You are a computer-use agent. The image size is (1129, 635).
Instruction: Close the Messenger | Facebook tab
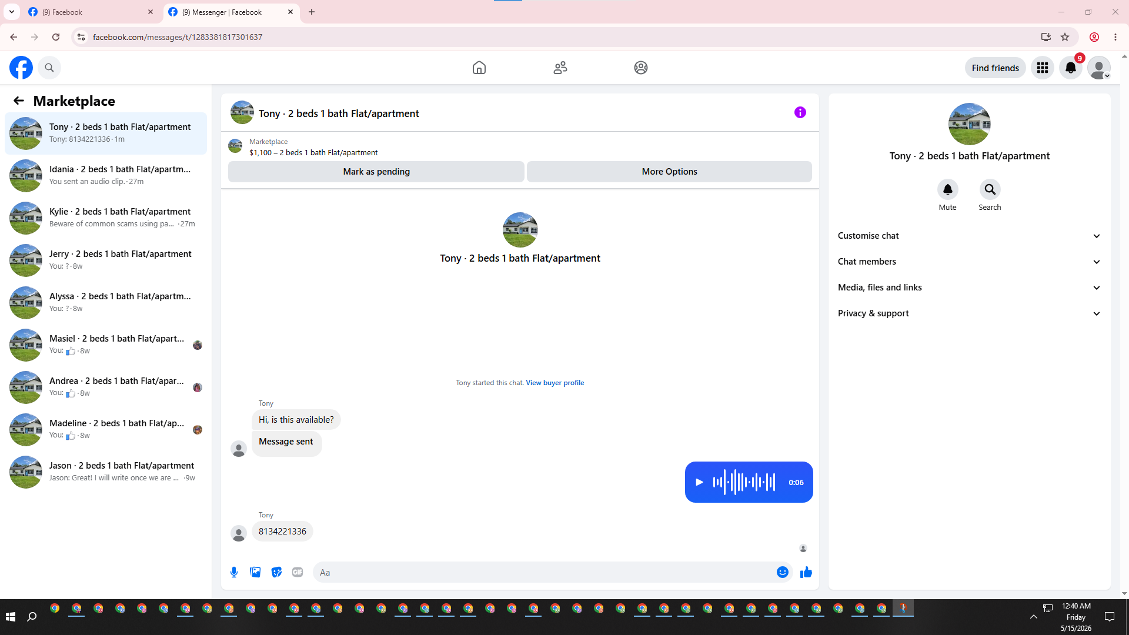[x=290, y=12]
